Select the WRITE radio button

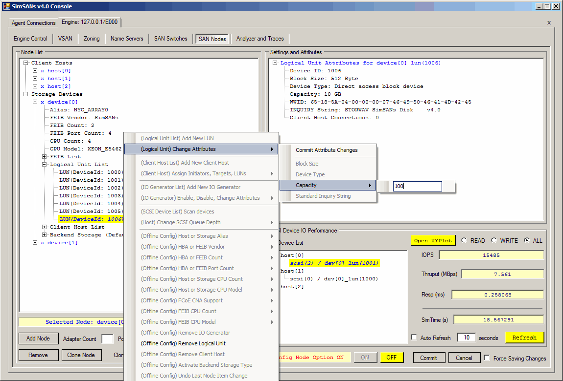[x=494, y=240]
